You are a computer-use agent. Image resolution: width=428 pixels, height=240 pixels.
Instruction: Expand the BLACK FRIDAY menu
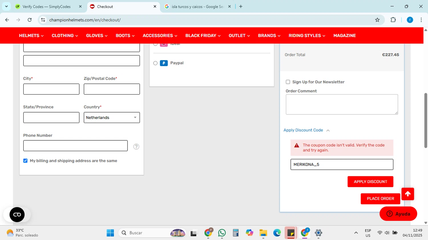click(x=203, y=36)
